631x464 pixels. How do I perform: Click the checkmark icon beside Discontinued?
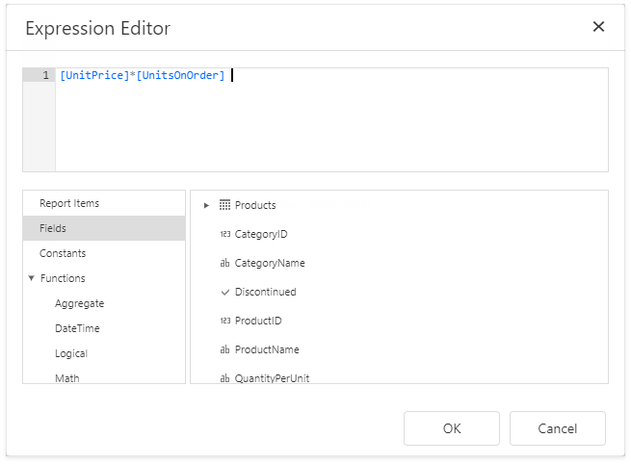pyautogui.click(x=224, y=292)
